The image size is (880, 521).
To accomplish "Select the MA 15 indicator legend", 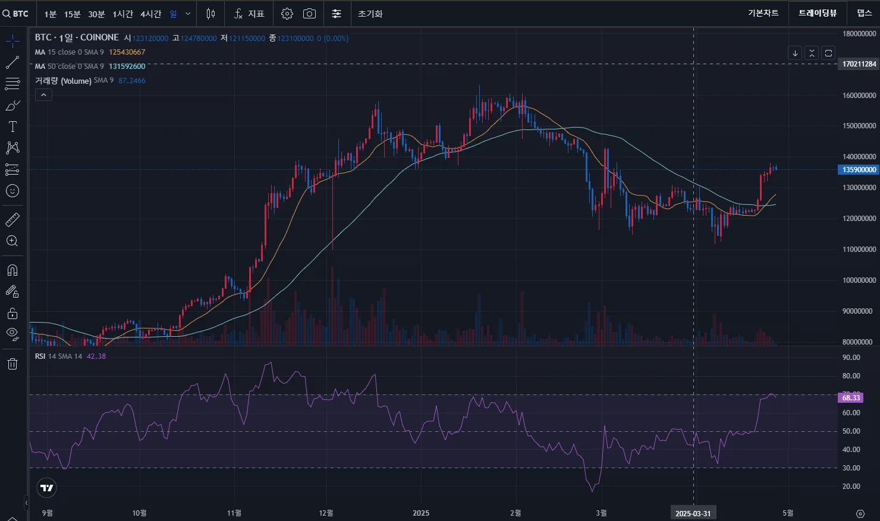I will point(69,52).
